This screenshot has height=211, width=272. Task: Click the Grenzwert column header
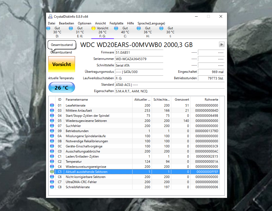[x=181, y=99]
